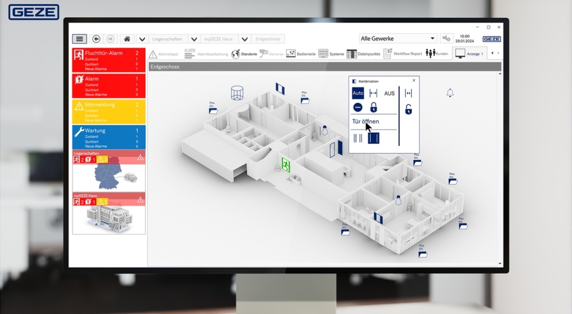Click the Liegenschaften breadcrumb

tap(167, 39)
